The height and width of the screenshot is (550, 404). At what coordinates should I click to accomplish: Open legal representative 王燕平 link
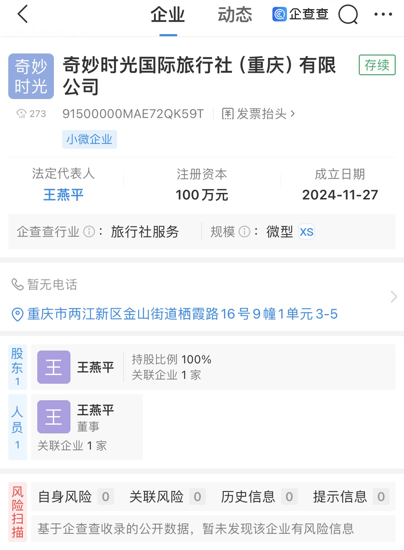tap(64, 195)
